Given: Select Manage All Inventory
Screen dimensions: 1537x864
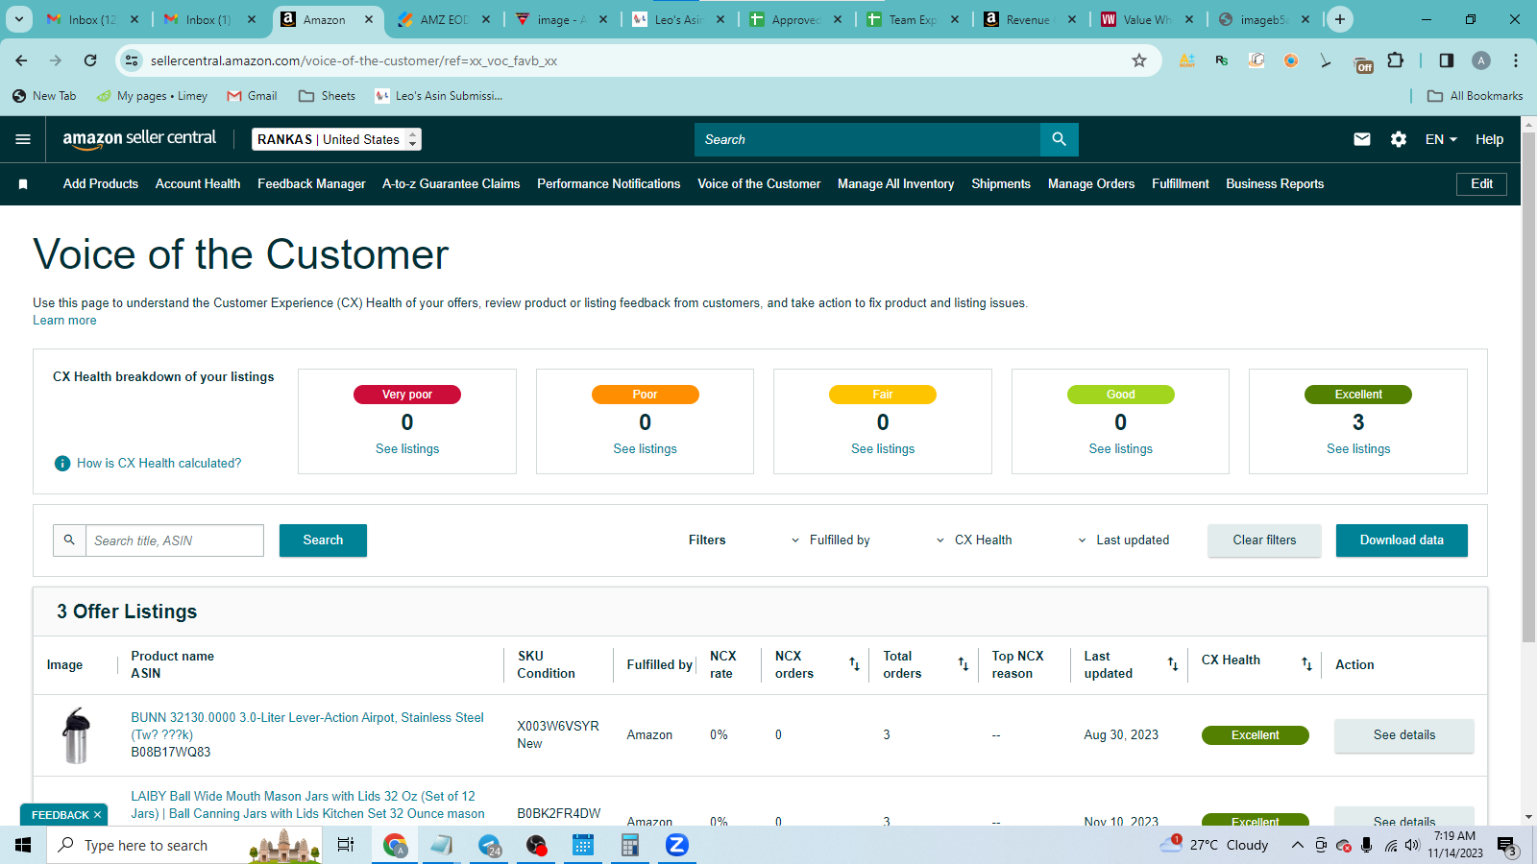Looking at the screenshot, I should [x=895, y=184].
